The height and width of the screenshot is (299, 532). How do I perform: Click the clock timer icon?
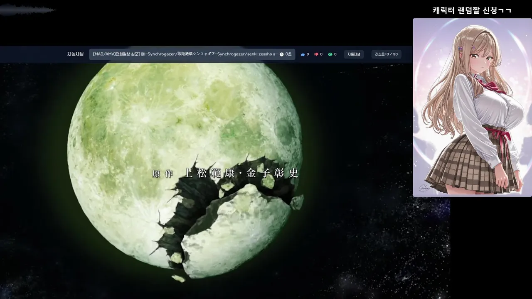pos(281,54)
